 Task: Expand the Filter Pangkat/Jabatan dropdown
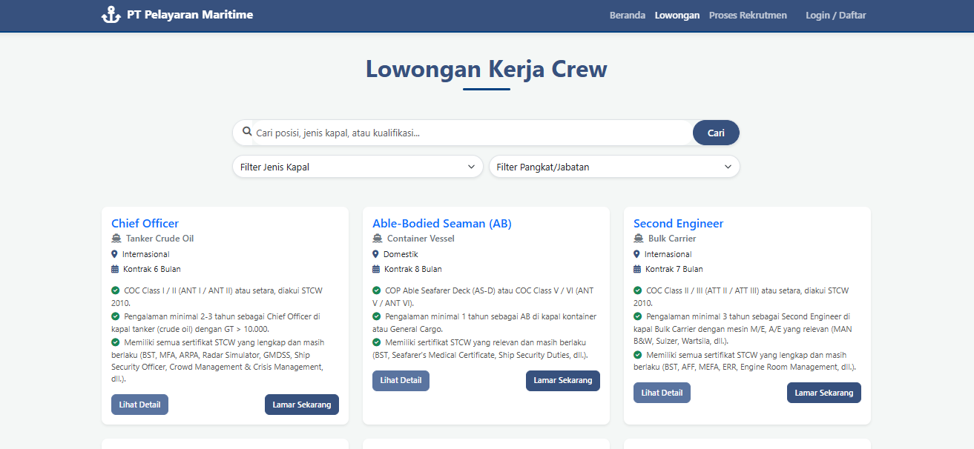613,167
